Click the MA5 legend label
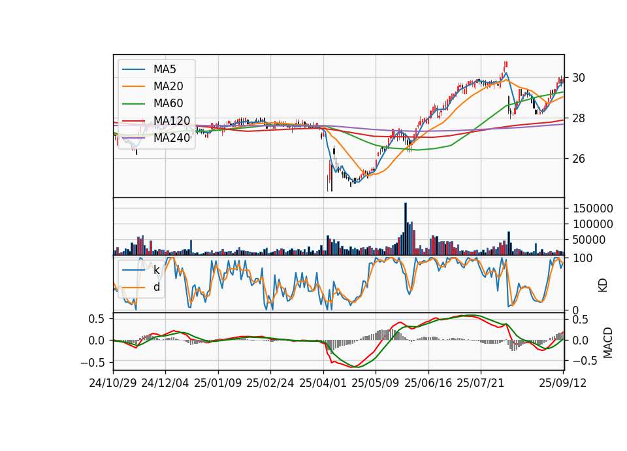The image size is (627, 451). pyautogui.click(x=165, y=69)
